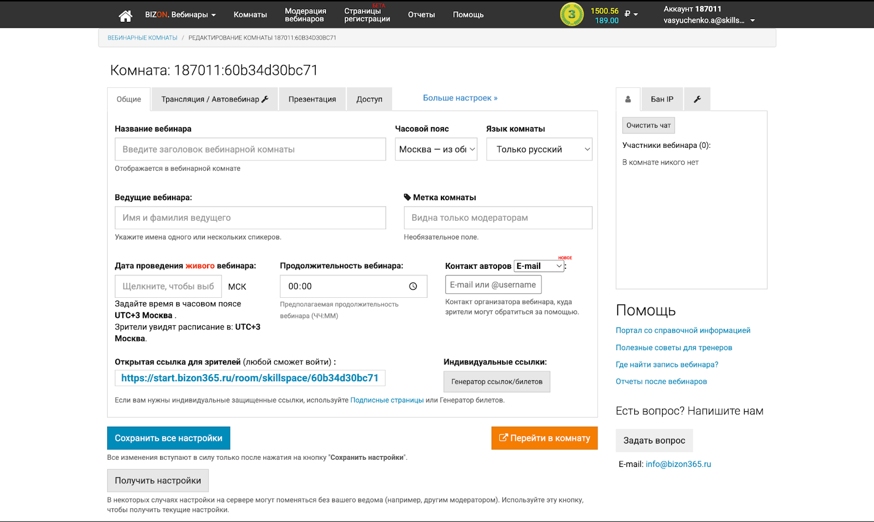Screen dimensions: 874x522
Task: Open the E-mail contact type dropdown
Action: (x=539, y=266)
